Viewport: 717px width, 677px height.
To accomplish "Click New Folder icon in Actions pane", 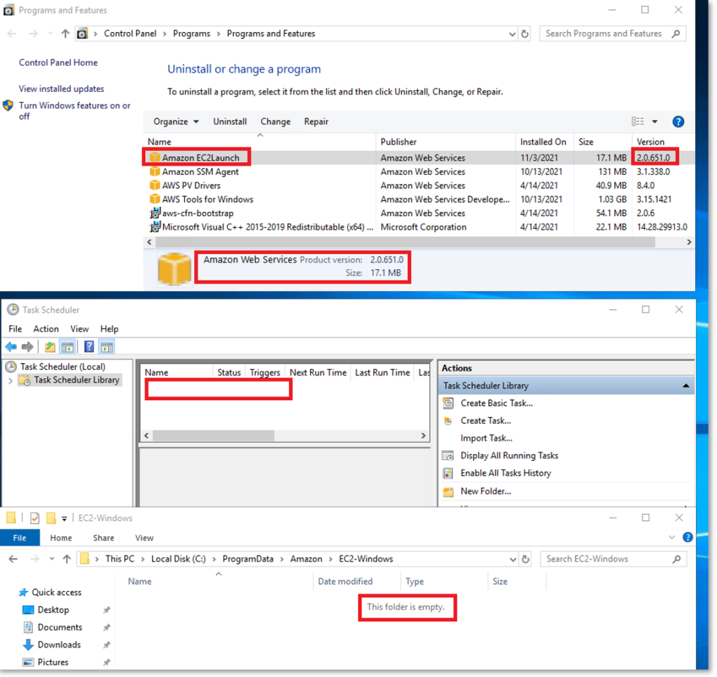I will [x=448, y=492].
